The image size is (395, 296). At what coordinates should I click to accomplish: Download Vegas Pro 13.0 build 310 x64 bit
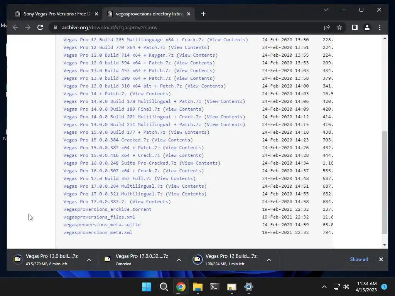[x=122, y=86]
